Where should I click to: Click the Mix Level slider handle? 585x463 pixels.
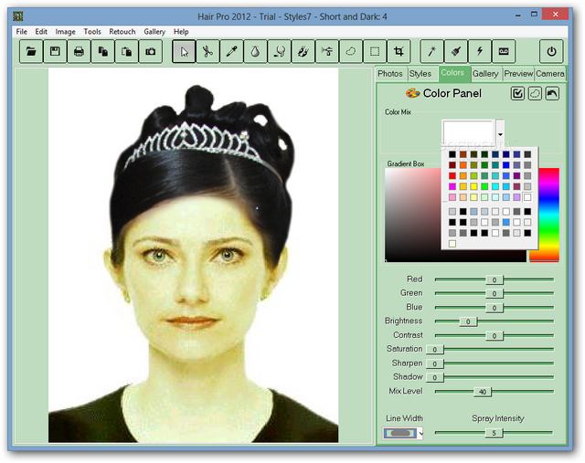(482, 392)
